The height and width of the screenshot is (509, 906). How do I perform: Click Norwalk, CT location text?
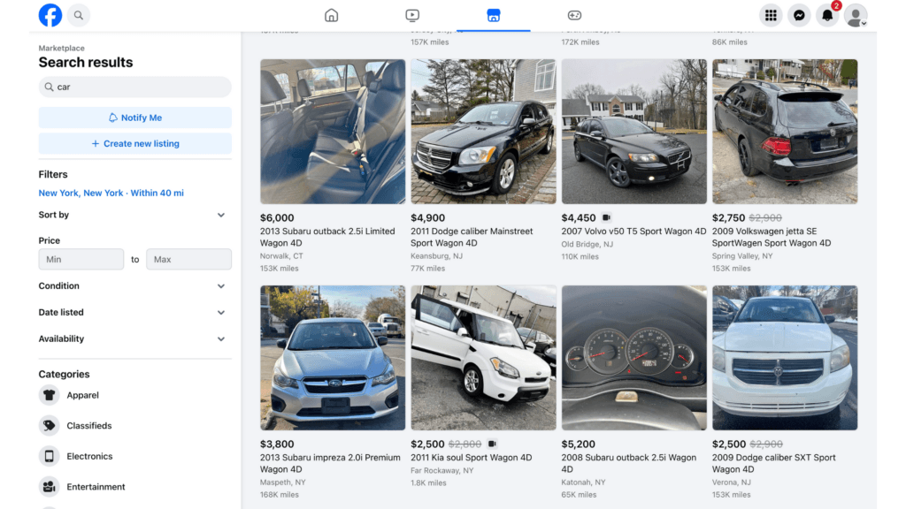click(x=281, y=256)
